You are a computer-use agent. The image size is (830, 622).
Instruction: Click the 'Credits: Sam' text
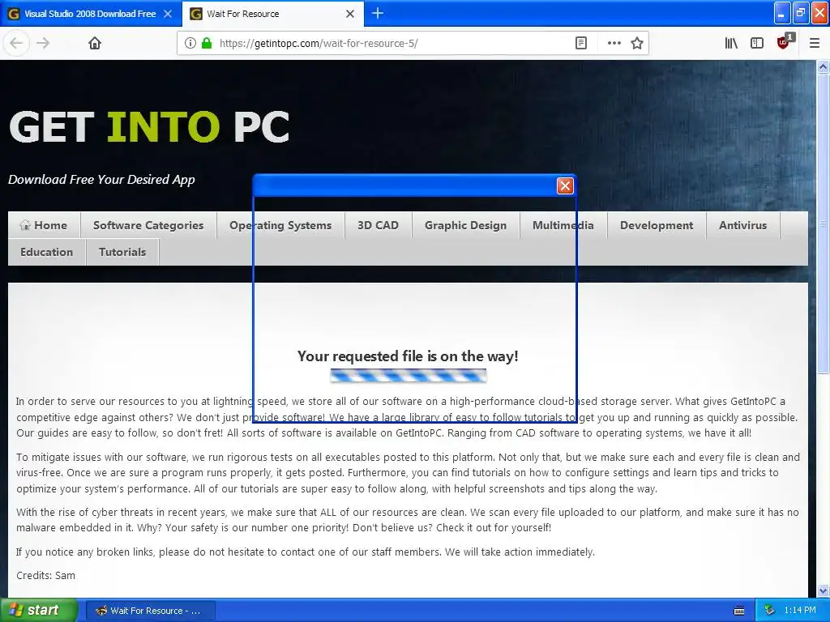(45, 576)
